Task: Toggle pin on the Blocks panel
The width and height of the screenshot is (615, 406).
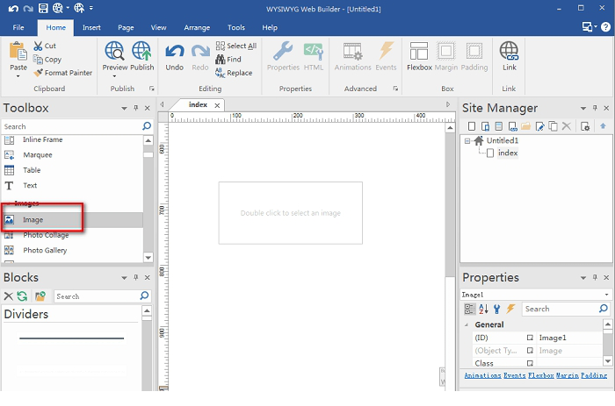Action: [x=135, y=277]
